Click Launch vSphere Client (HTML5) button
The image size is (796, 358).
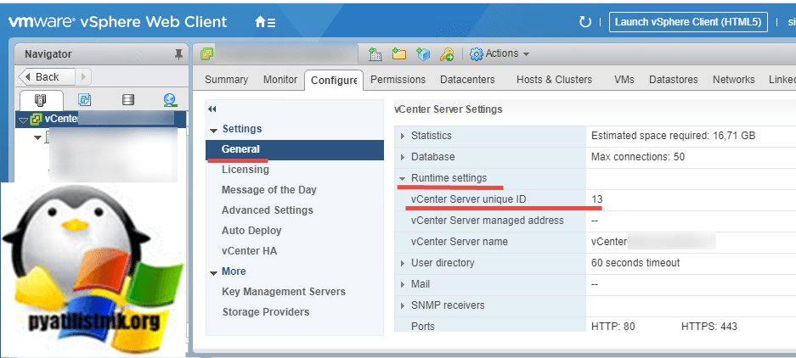(687, 22)
